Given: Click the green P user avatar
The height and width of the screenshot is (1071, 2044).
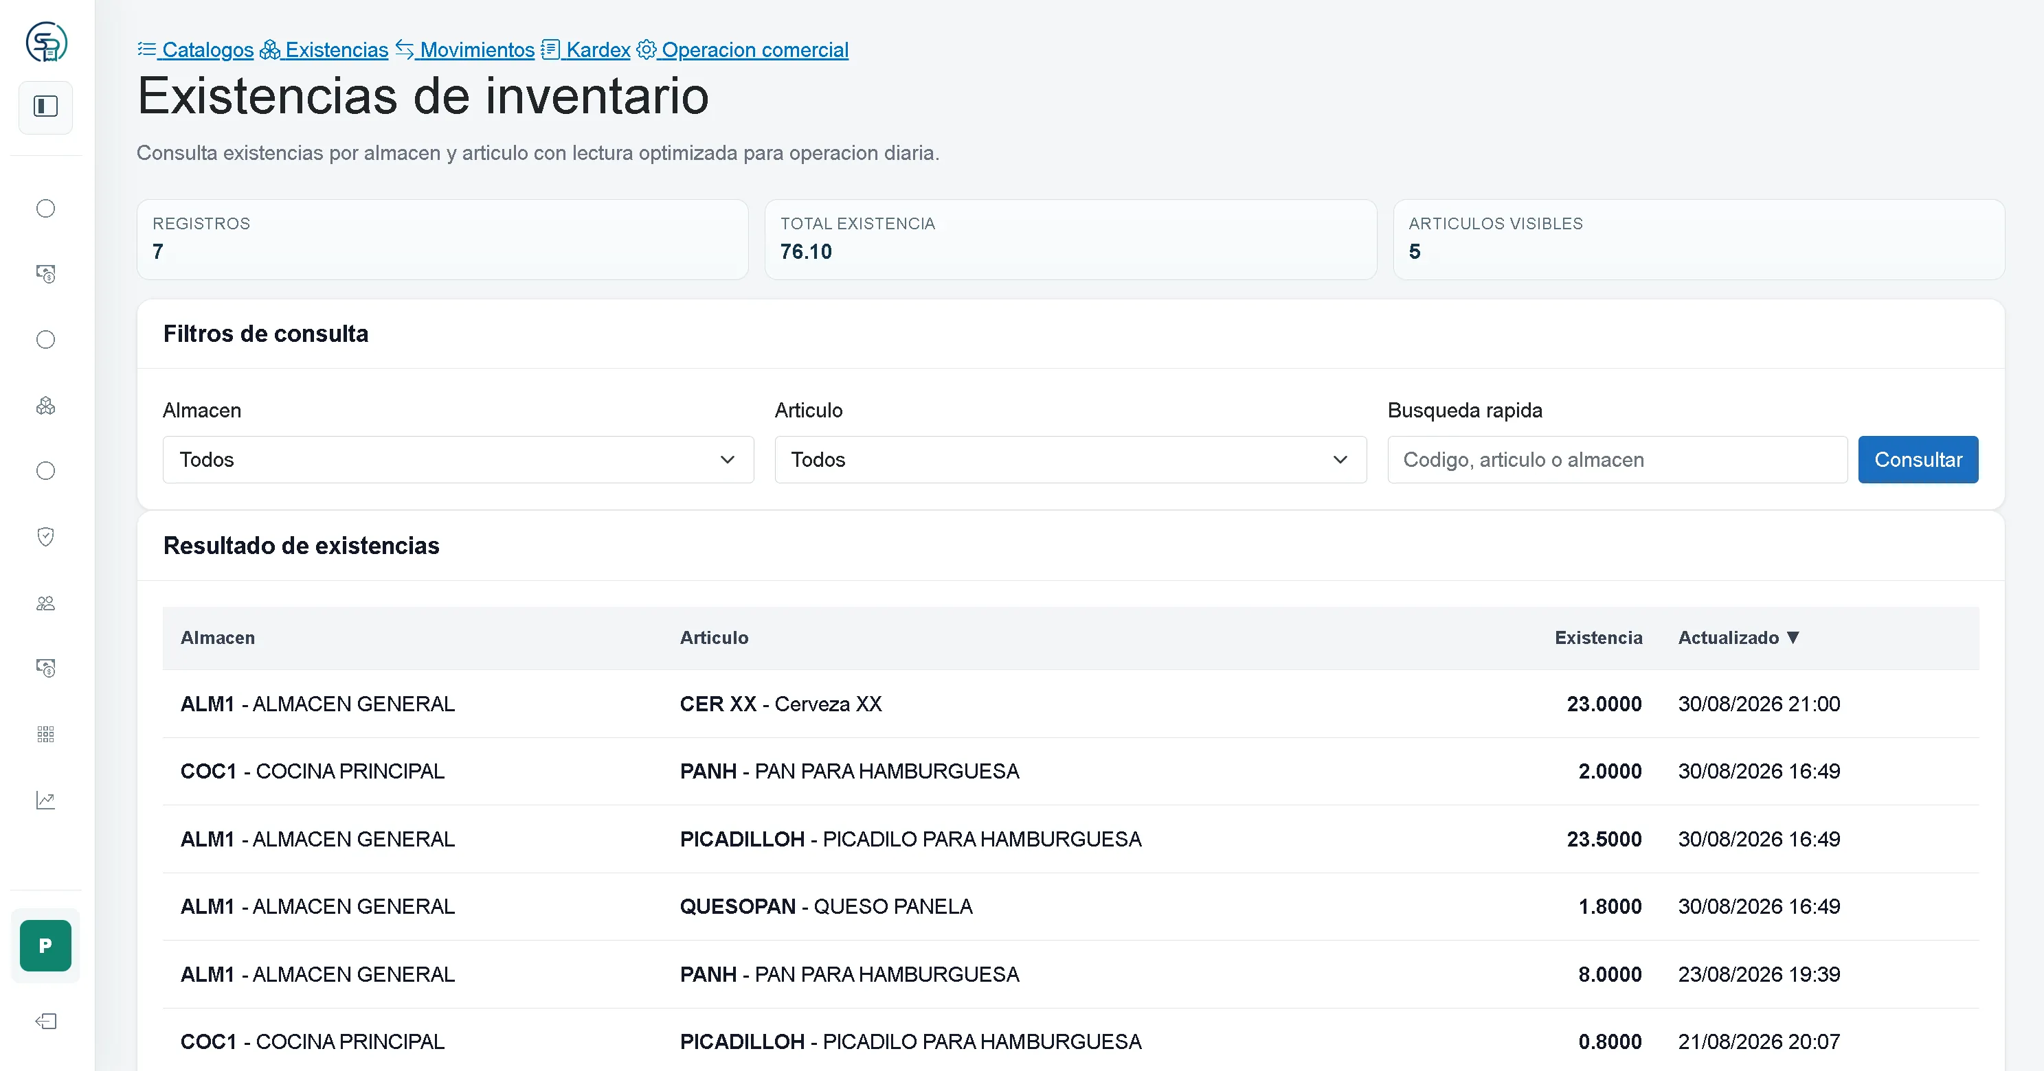Looking at the screenshot, I should pos(45,945).
